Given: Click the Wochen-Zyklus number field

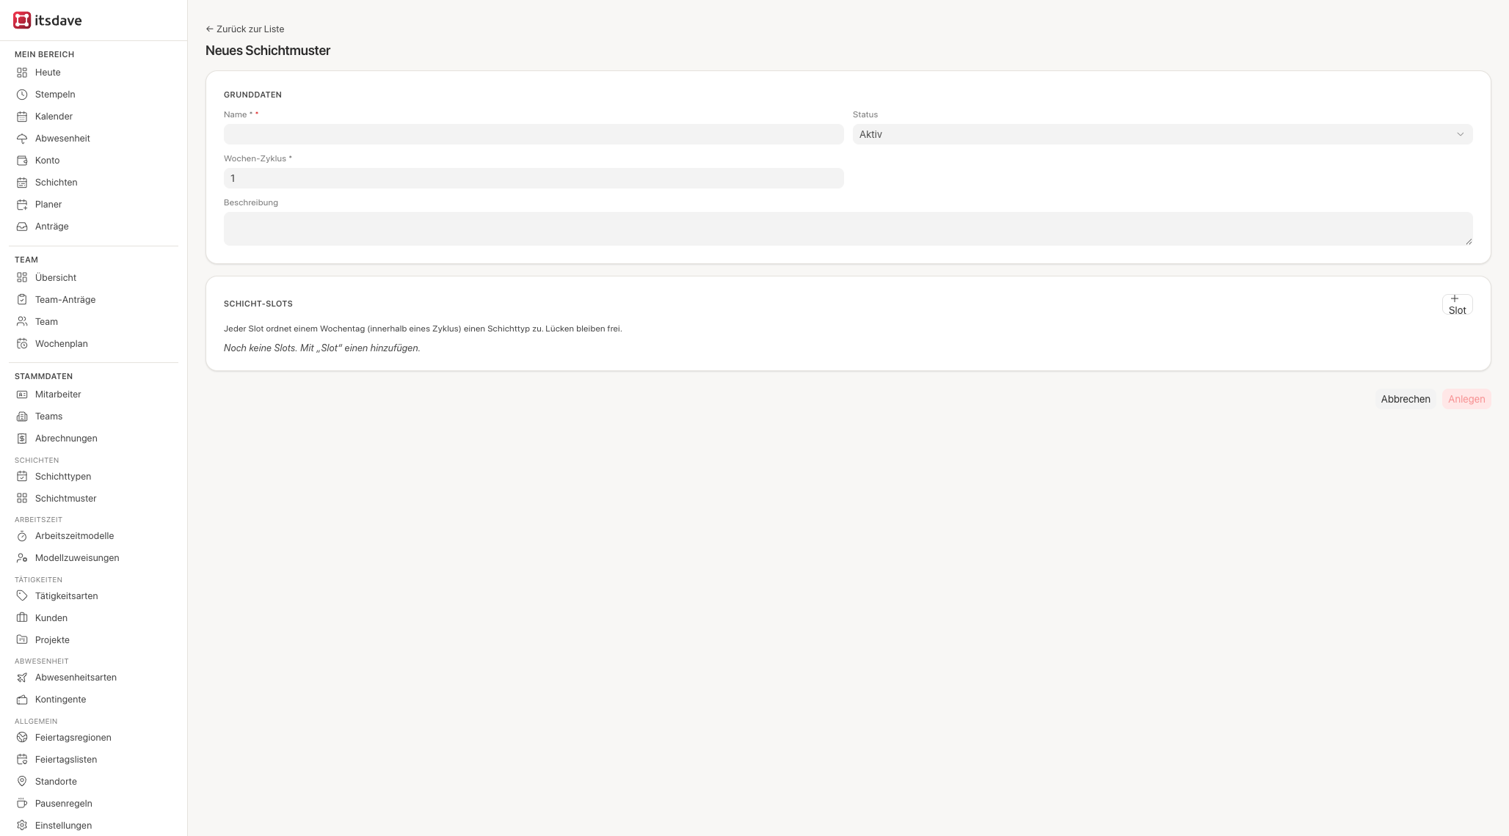Looking at the screenshot, I should pyautogui.click(x=534, y=178).
